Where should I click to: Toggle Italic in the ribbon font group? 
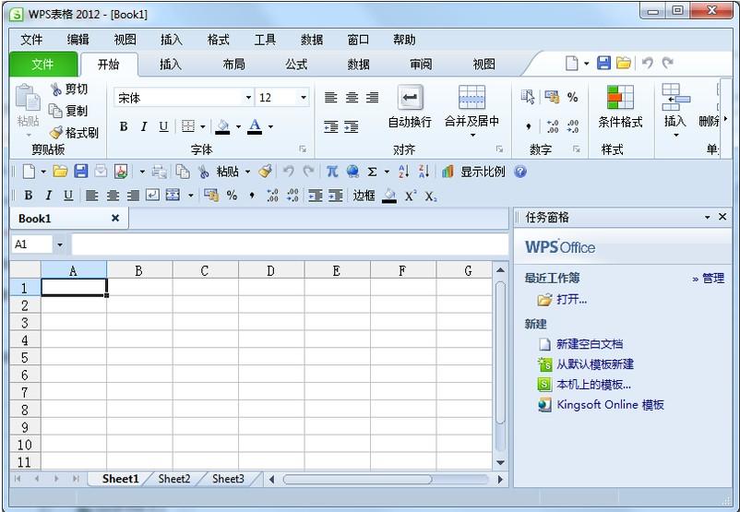(144, 126)
